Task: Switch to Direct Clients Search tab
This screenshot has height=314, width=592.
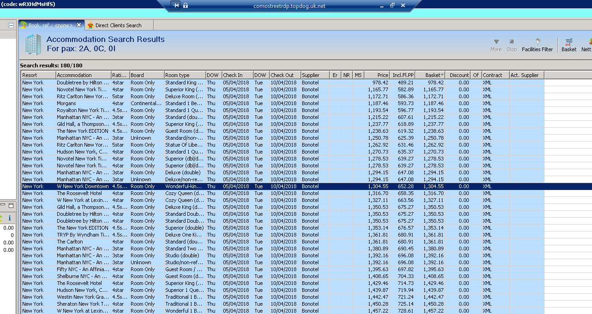Action: click(x=118, y=25)
